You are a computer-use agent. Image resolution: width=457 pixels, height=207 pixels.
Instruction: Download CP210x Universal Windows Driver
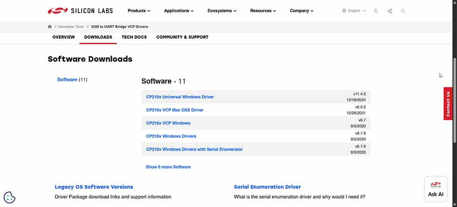coord(180,97)
